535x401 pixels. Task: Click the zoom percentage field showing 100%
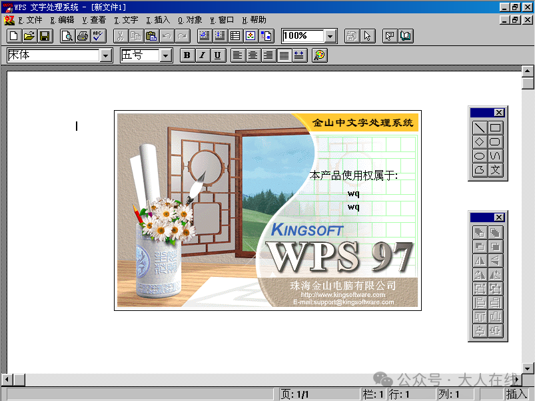(x=303, y=36)
